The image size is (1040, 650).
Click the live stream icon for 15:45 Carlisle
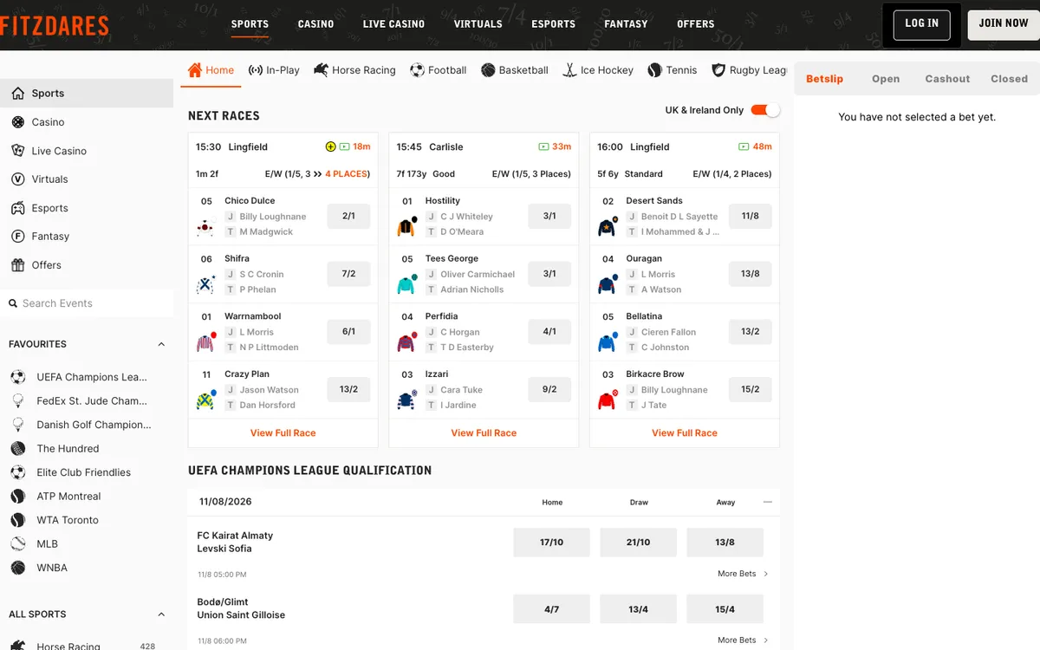click(x=544, y=147)
